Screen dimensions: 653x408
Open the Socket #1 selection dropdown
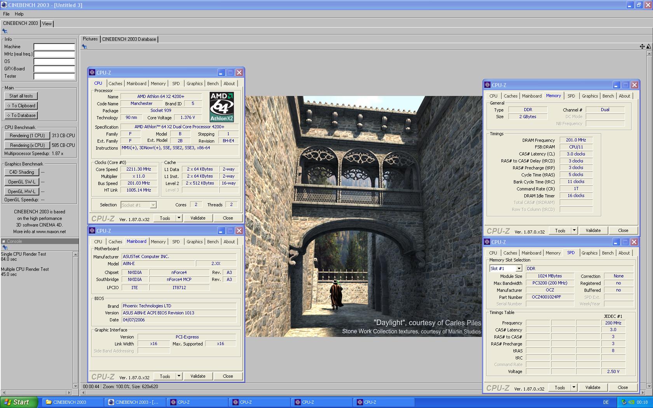tap(153, 205)
